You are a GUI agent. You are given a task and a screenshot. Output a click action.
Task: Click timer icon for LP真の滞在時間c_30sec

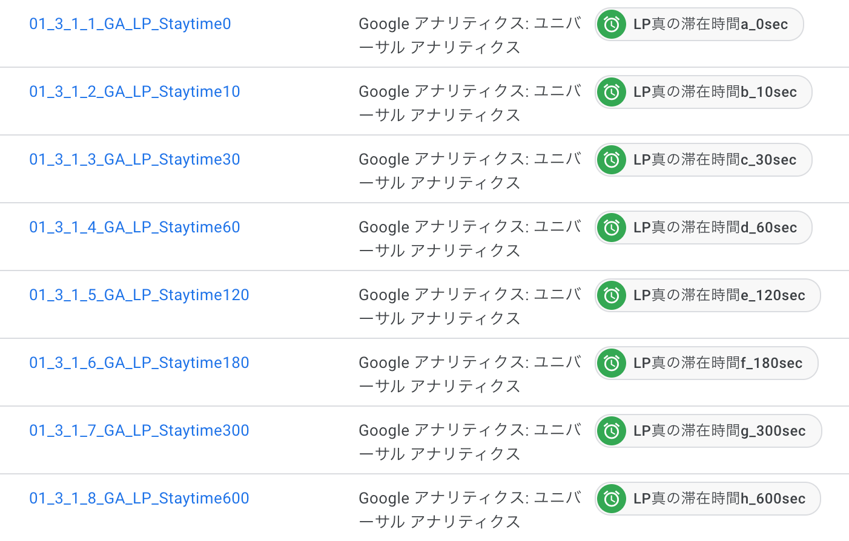pyautogui.click(x=612, y=160)
